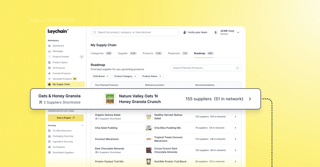Select the Generate Products AI icon

[x=49, y=79]
